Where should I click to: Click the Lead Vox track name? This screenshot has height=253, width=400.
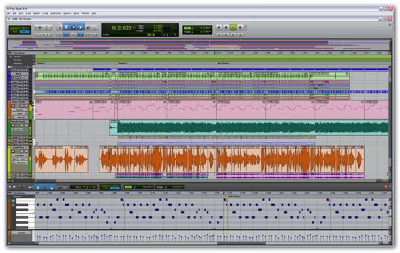point(19,148)
